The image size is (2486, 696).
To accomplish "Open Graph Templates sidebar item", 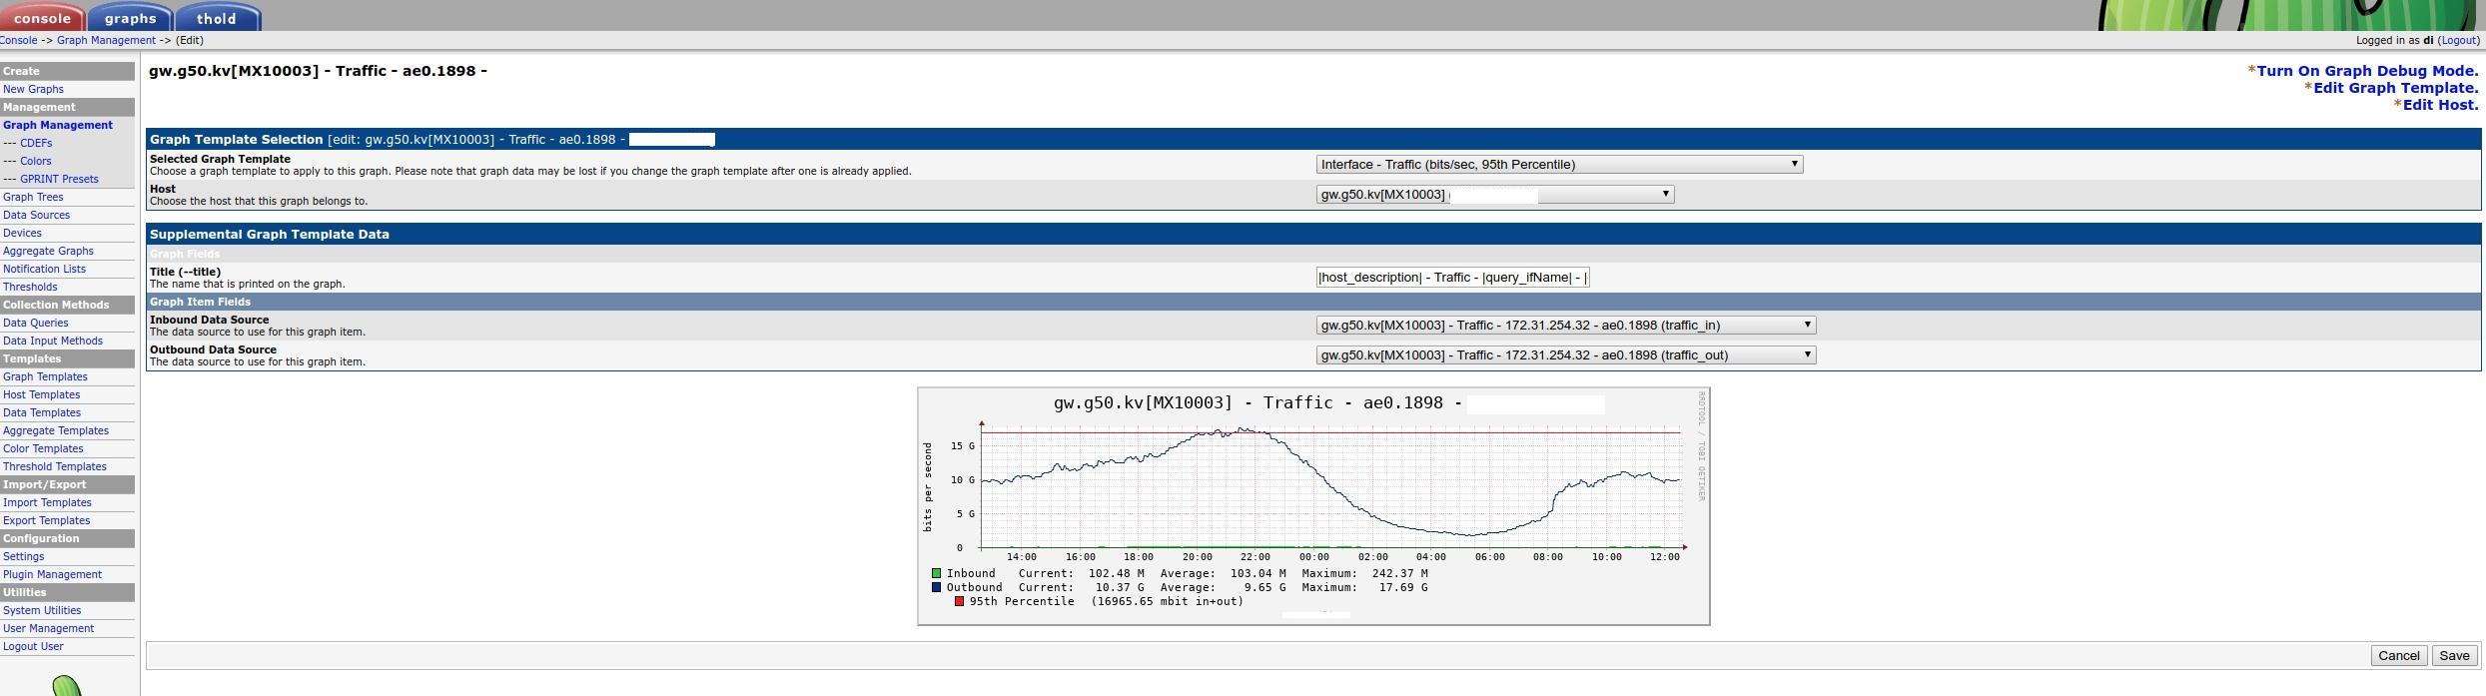I will [x=45, y=376].
